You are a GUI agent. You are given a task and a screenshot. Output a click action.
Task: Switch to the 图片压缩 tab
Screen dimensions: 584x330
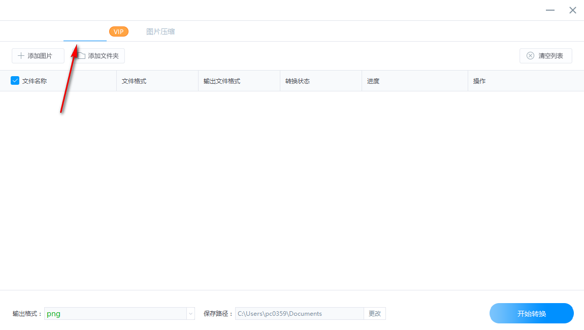coord(160,31)
